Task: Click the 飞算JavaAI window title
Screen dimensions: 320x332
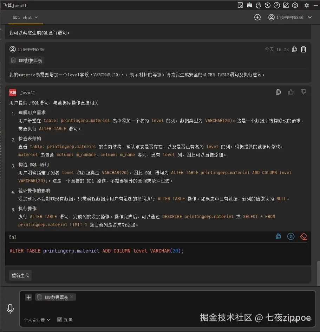Action: pos(15,6)
